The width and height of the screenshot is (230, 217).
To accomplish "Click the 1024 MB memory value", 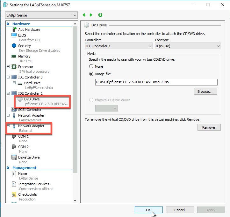I will pos(26,61).
